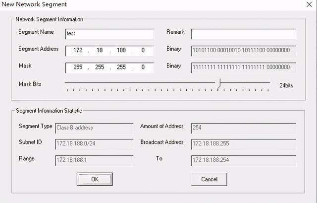Click the 24bits mask label
Screen dimensions: 317x203
[286, 85]
